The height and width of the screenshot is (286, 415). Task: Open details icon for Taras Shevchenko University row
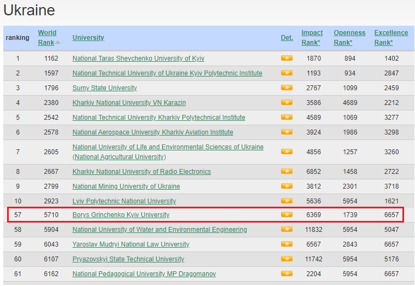(287, 58)
